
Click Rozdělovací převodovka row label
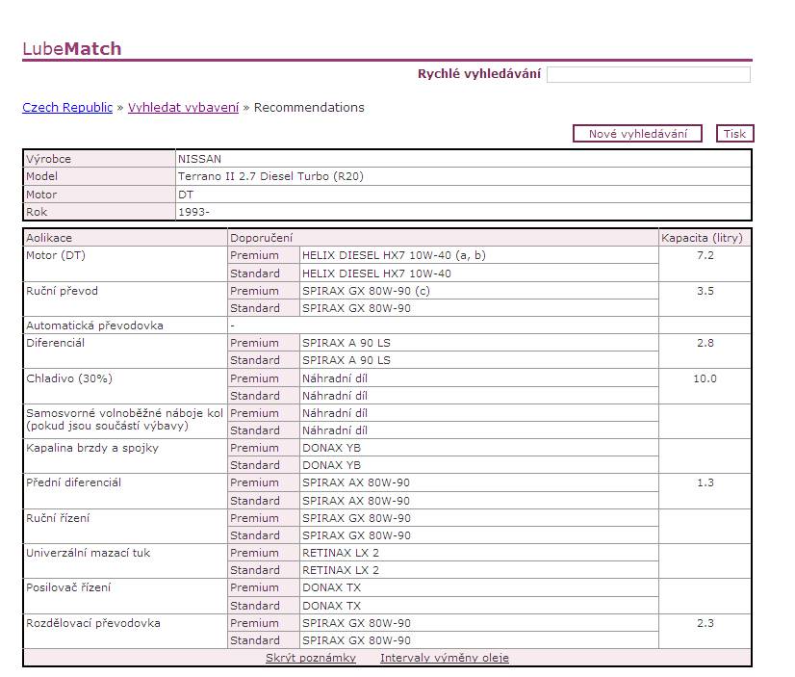point(93,623)
